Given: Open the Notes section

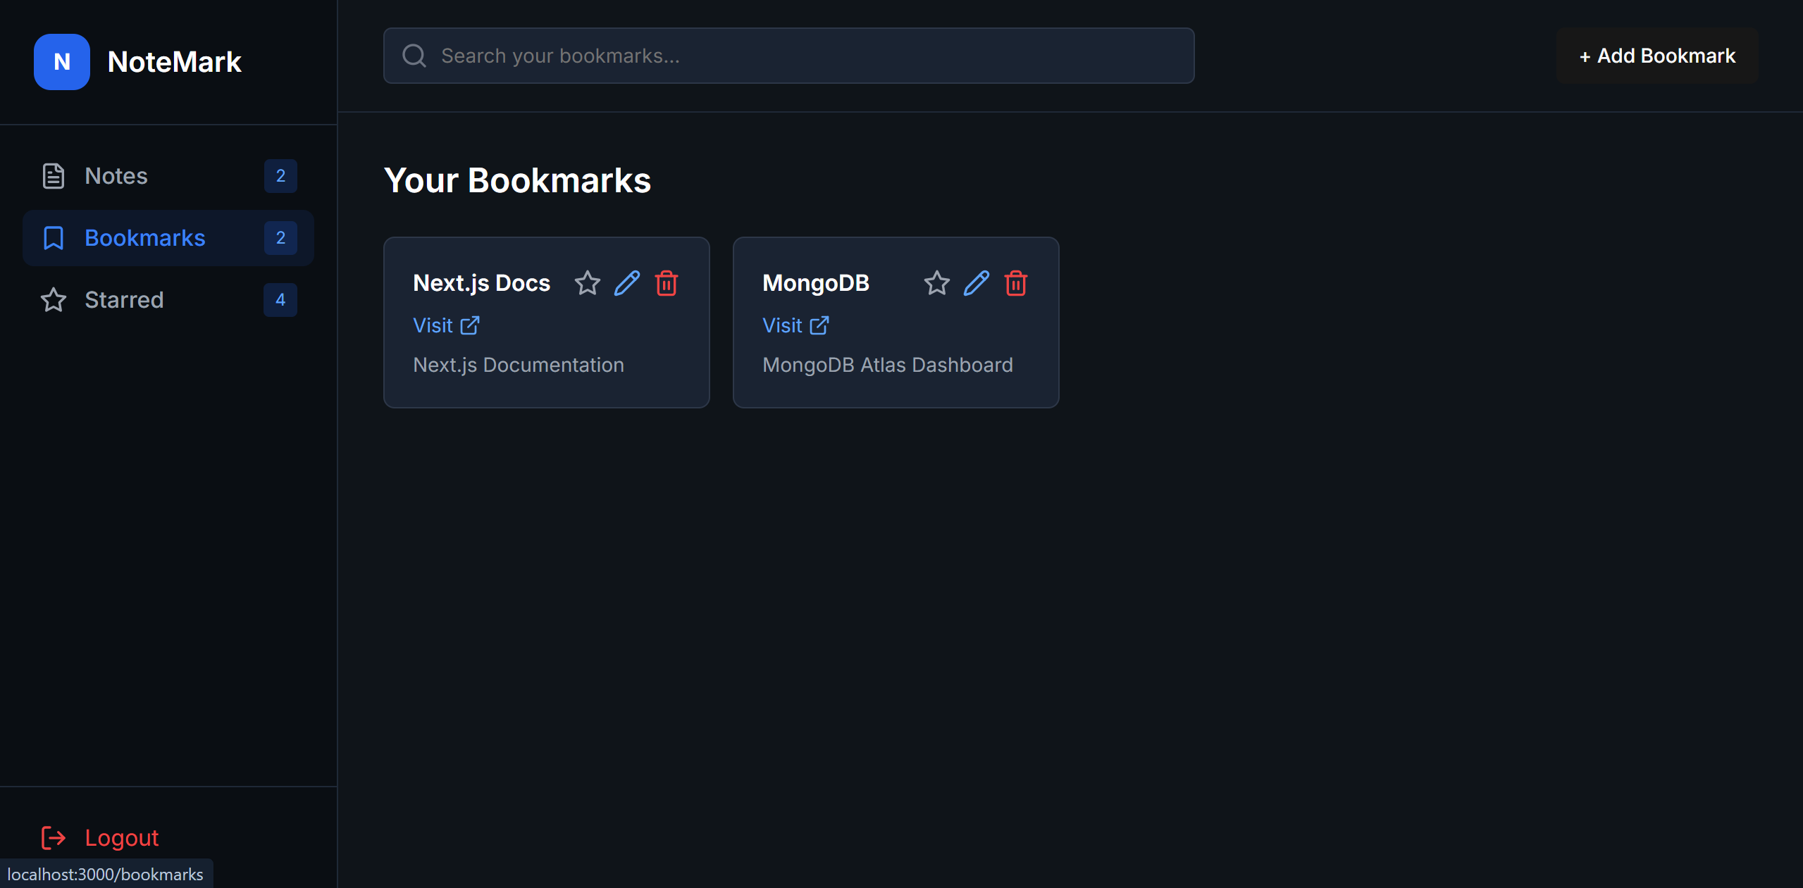Looking at the screenshot, I should pyautogui.click(x=116, y=175).
